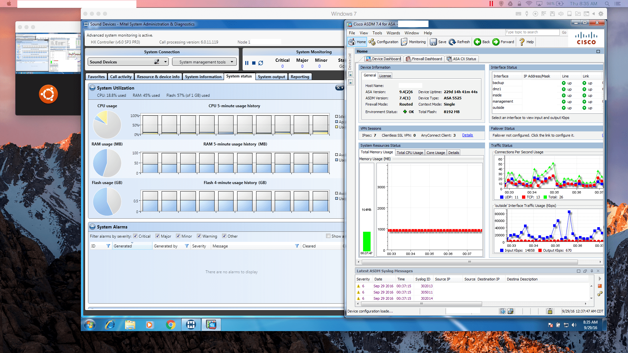Click the second status bar icon in ASDM
This screenshot has height=353, width=628.
point(511,311)
